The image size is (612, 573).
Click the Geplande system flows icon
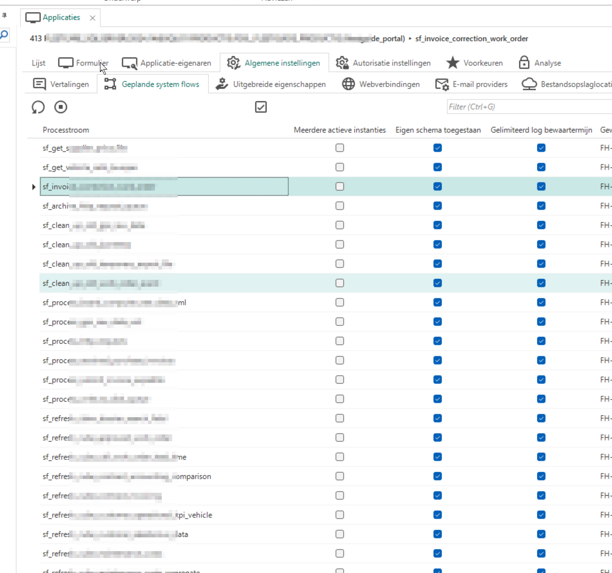click(x=110, y=84)
